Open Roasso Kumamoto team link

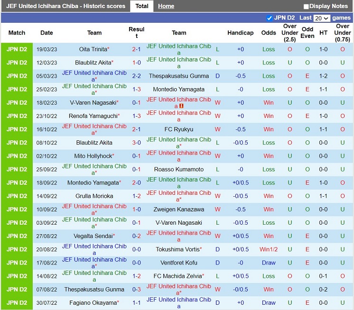pos(179,169)
